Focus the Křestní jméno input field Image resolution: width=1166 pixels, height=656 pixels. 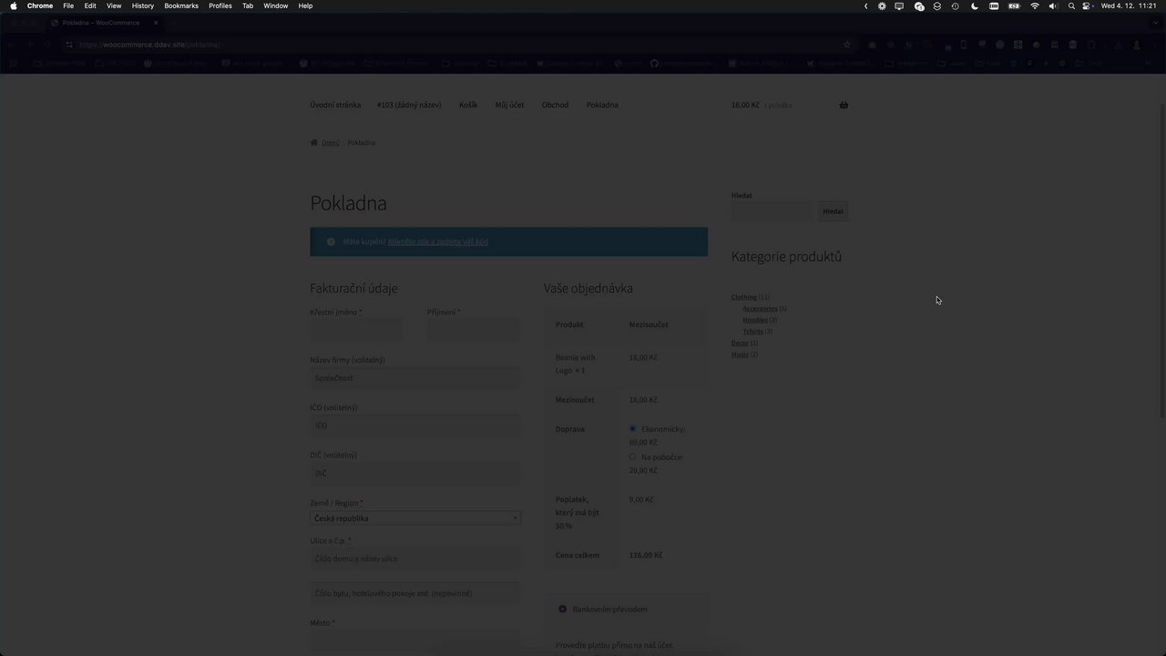pyautogui.click(x=356, y=330)
